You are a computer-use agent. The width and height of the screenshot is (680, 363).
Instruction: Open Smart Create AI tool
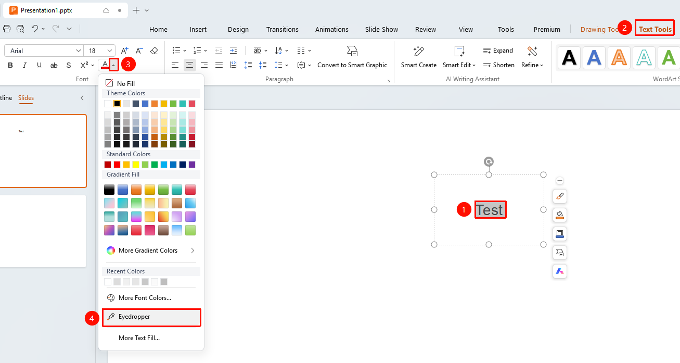coord(419,57)
